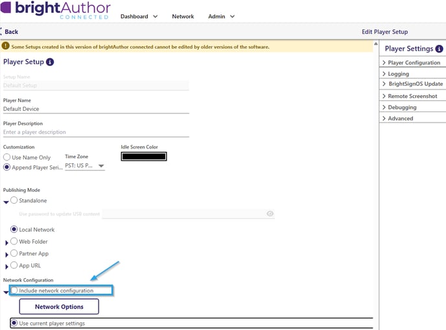The height and width of the screenshot is (330, 446).
Task: Expand BrightSignOS Update section
Action: 412,84
